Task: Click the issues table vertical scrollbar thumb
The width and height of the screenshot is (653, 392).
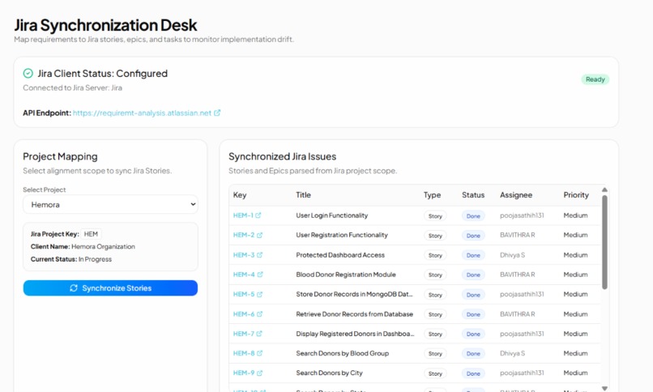Action: coord(604,242)
